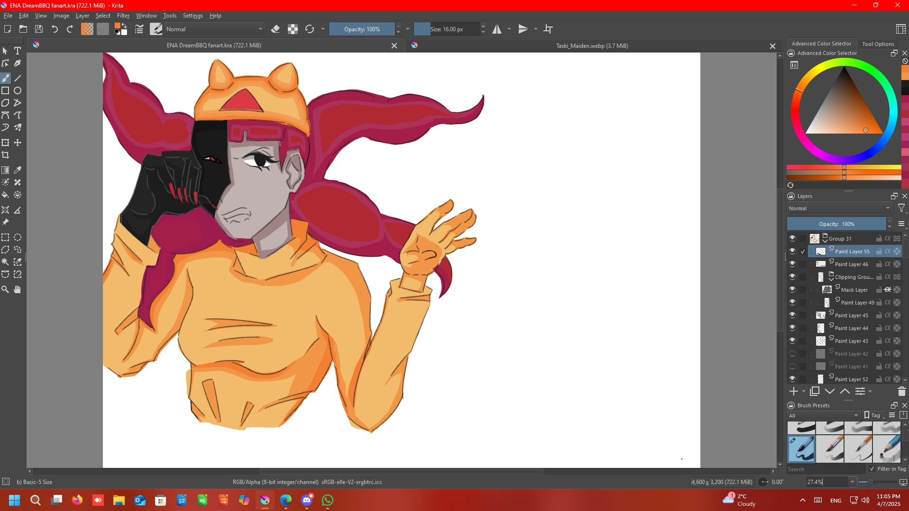Select the Line tool

18,78
